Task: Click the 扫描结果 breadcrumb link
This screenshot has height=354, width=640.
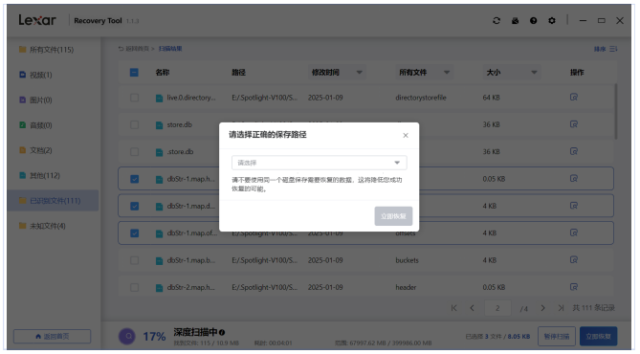Action: [x=170, y=49]
